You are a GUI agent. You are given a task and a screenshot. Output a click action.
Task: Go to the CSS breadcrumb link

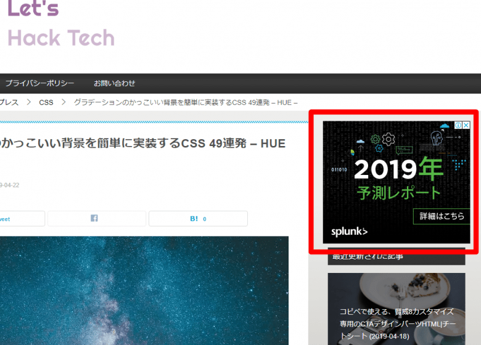tap(46, 102)
